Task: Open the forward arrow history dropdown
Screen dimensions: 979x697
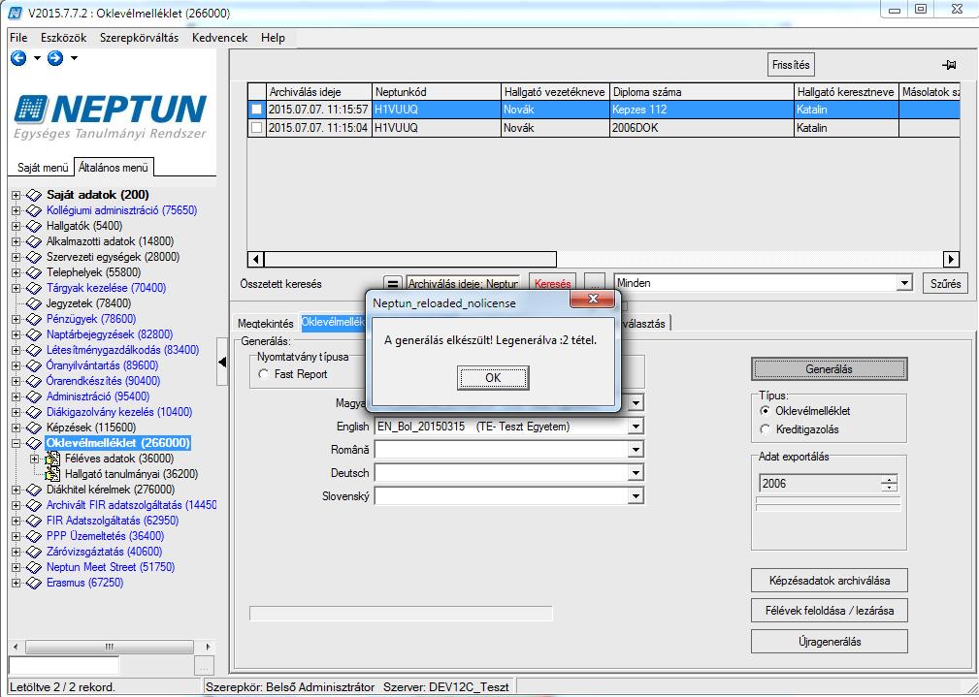Action: pyautogui.click(x=74, y=59)
